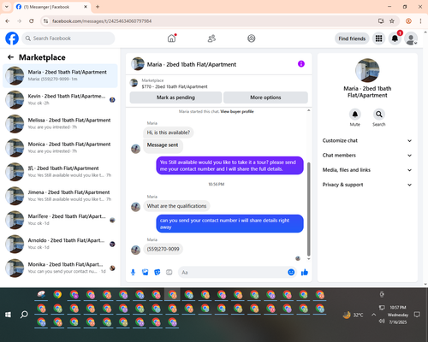Click Maria's profile picture in right panel
Viewport: 428px width, 342px height.
pyautogui.click(x=367, y=70)
